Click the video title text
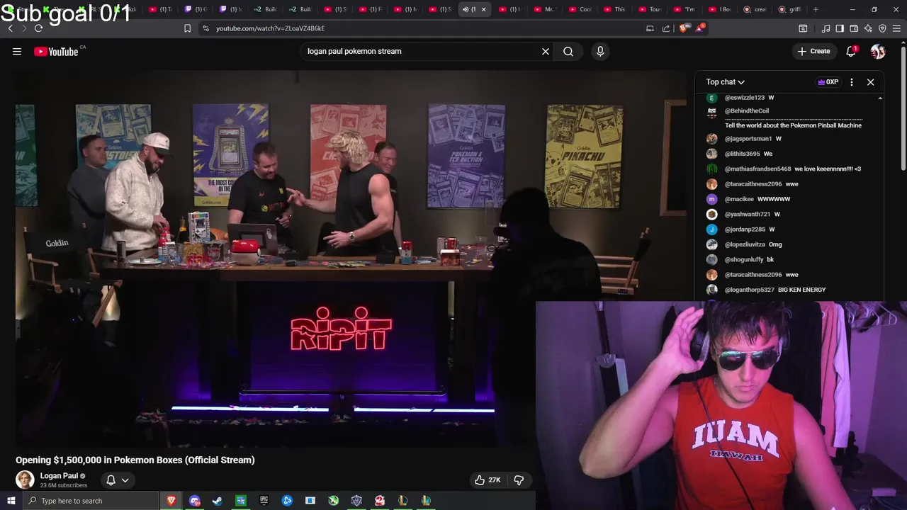 coord(135,460)
